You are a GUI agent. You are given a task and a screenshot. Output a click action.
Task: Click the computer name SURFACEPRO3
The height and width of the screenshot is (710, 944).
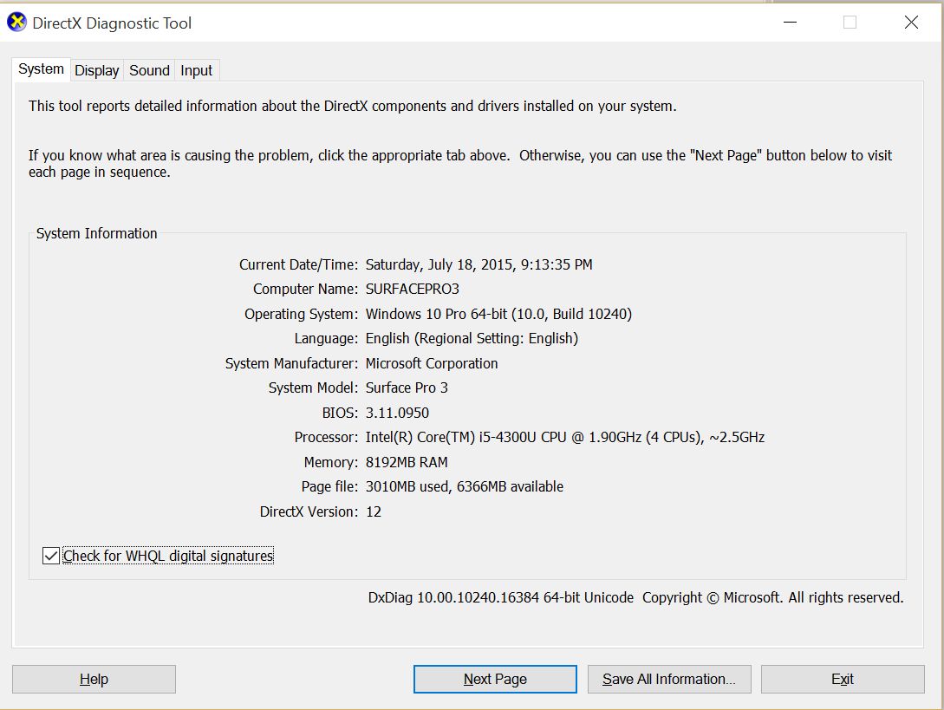(x=413, y=289)
